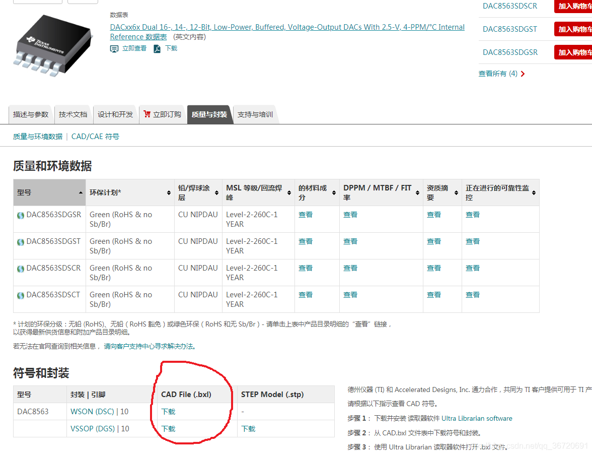
Task: Switch to the 技术文档 tab
Action: tap(73, 114)
